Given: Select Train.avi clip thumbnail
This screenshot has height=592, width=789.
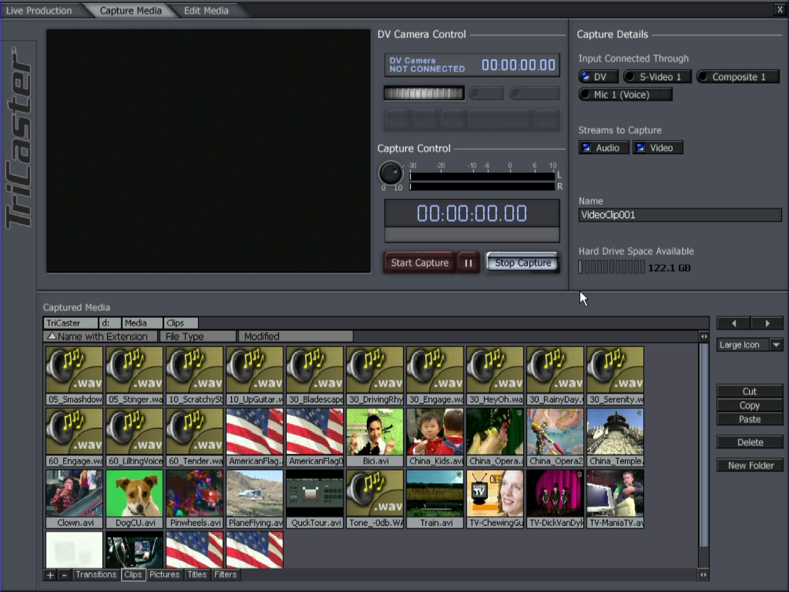Looking at the screenshot, I should [435, 499].
